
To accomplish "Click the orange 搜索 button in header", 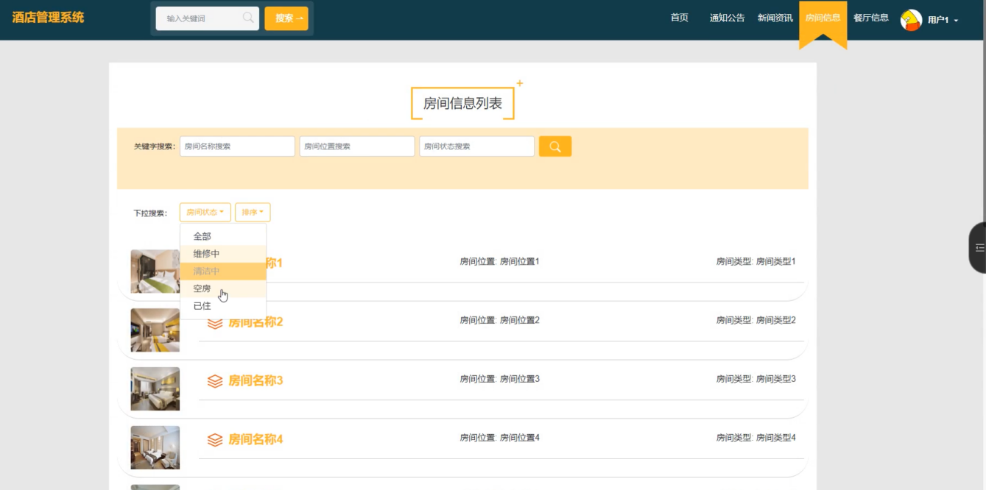I will click(x=286, y=18).
